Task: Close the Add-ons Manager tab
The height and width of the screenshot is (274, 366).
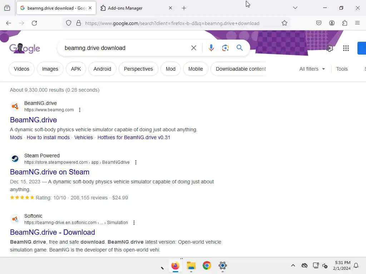Action: pos(170,8)
